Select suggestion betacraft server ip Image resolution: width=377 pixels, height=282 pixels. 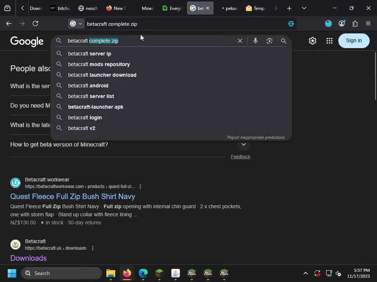[171, 54]
